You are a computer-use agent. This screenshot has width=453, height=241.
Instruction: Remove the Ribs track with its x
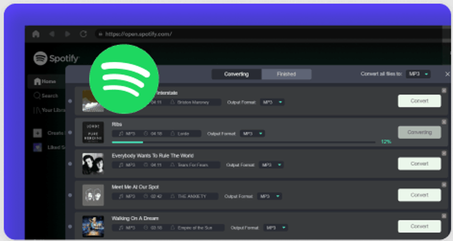[x=444, y=122]
